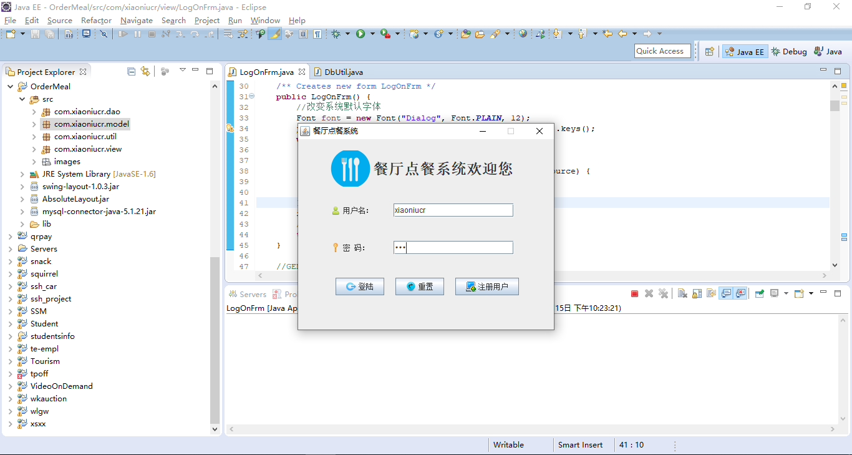
Task: Click the New wizard toolbar icon
Action: [11, 34]
